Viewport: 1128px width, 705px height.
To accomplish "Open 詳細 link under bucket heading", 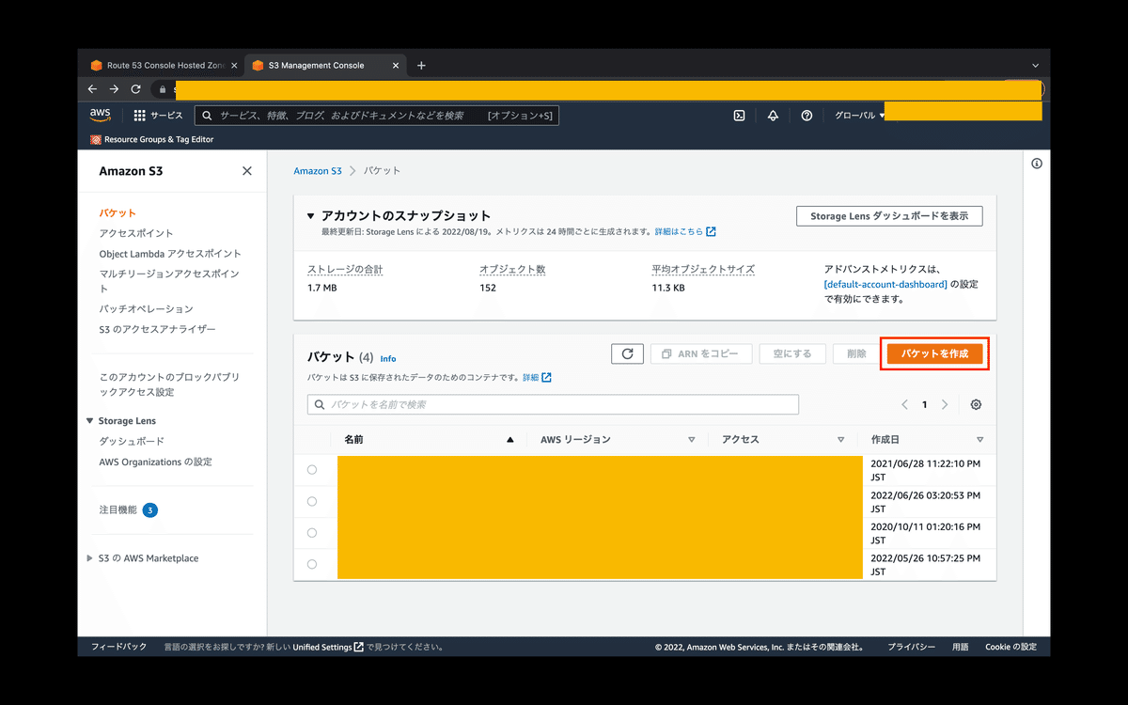I will tap(537, 377).
